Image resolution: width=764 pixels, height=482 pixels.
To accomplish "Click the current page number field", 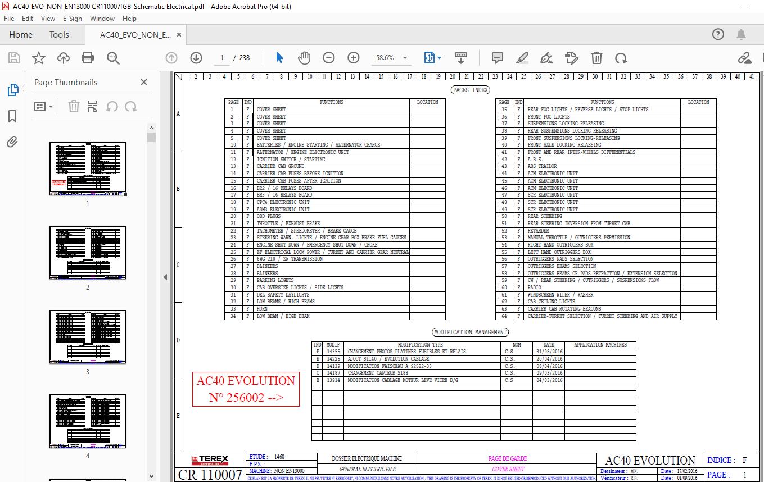I will click(222, 58).
